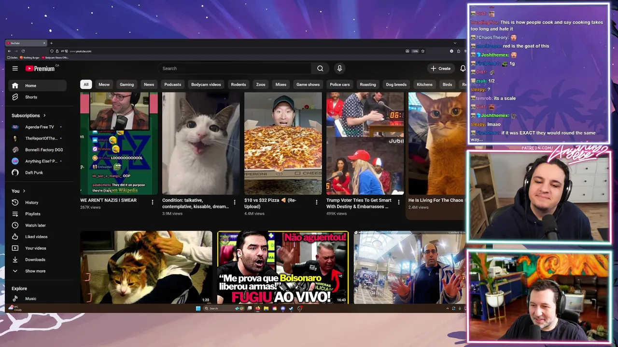The width and height of the screenshot is (618, 347).
Task: Open the Anything Else? P... subscription channel
Action: tap(37, 161)
